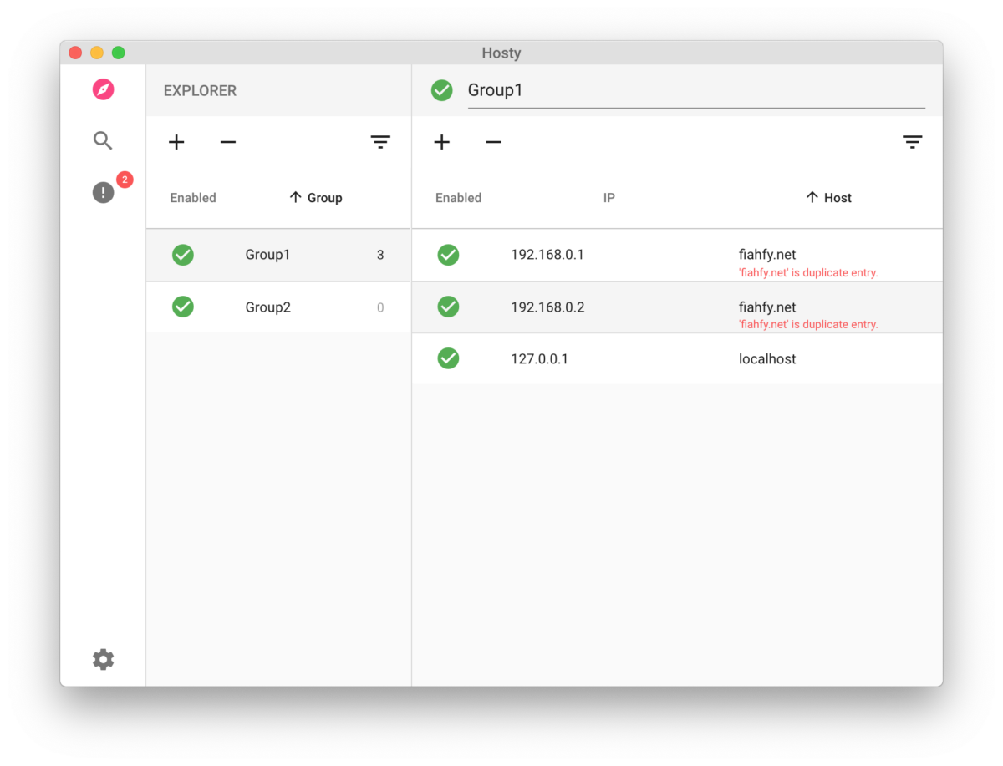Add a new group with plus icon
The height and width of the screenshot is (766, 1003).
click(x=176, y=142)
